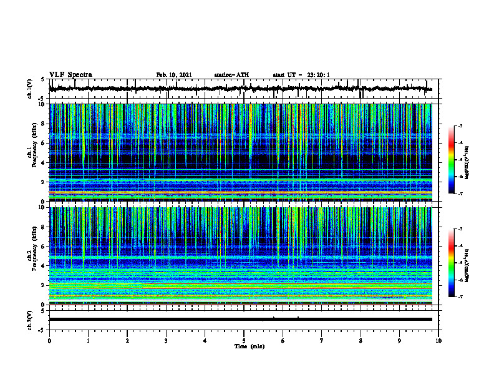Click time axis tick label "6"
This screenshot has width=494, height=382.
pos(283,341)
